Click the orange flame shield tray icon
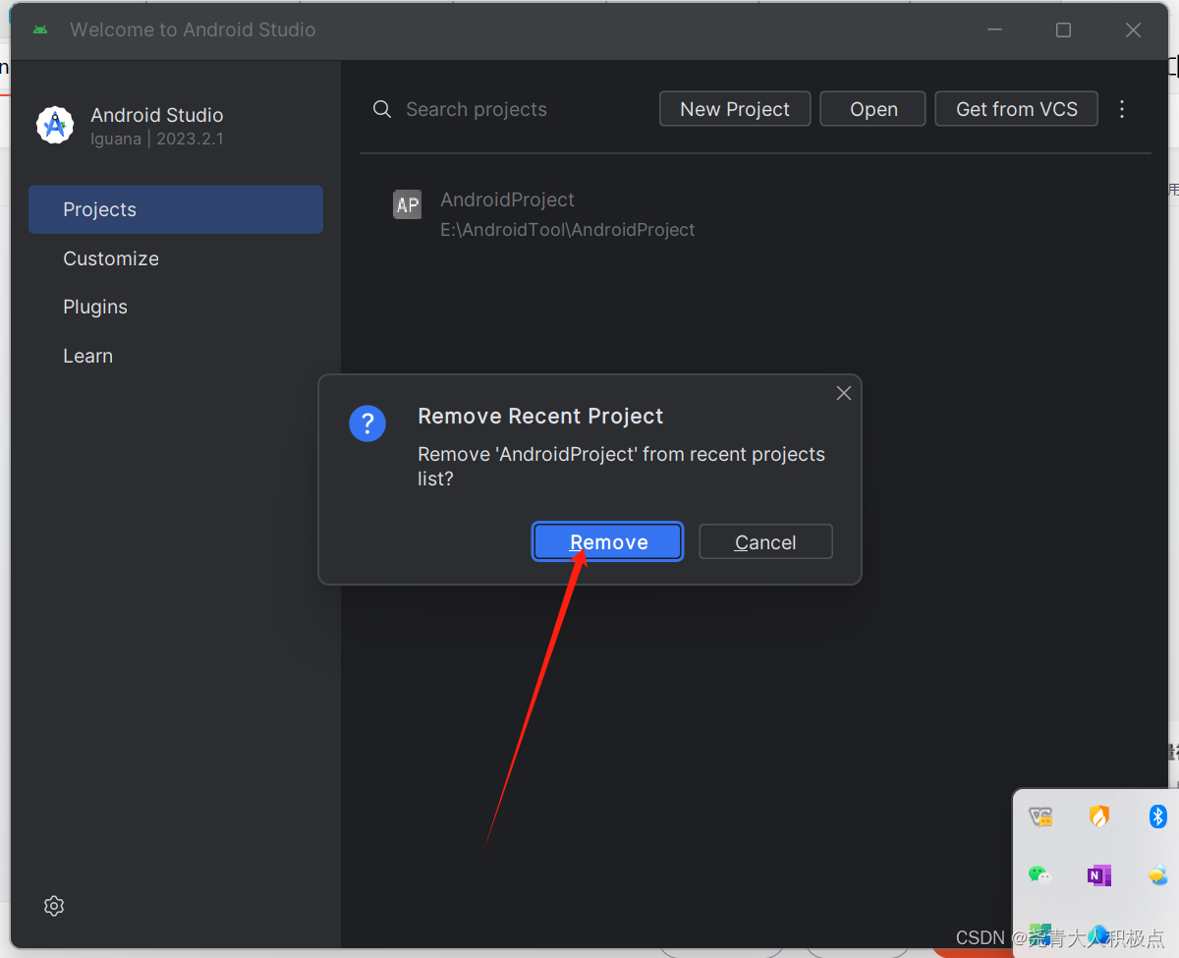The height and width of the screenshot is (958, 1179). click(1098, 817)
